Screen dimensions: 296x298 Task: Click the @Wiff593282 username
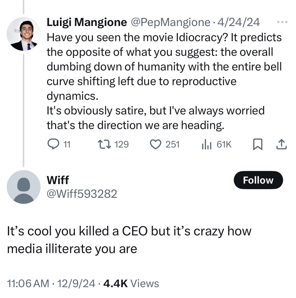[82, 194]
